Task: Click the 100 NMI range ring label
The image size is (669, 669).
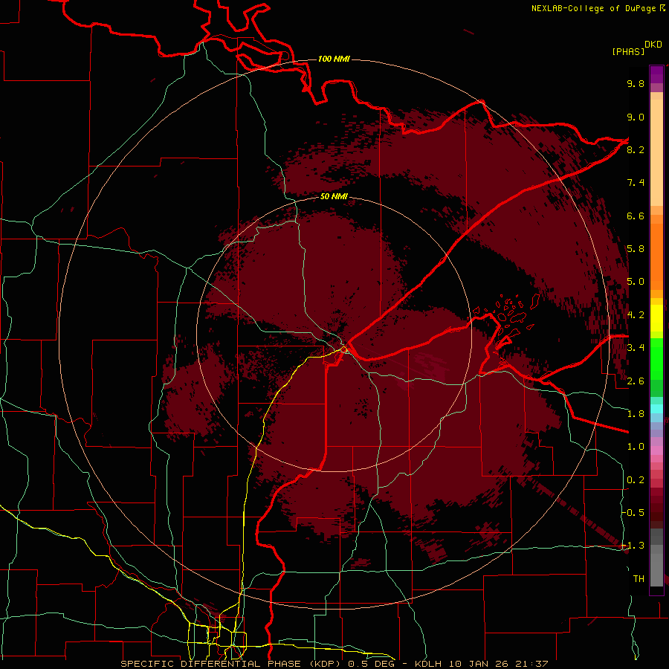Action: pos(334,59)
